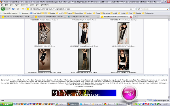This screenshot has height=106, width=170.
Task: Click the page scrollbar down arrow
Action: 169,98
